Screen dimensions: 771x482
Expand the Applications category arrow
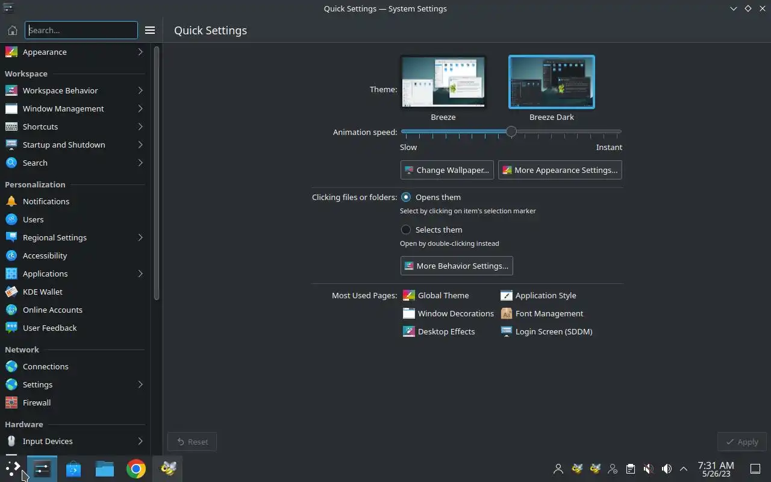click(140, 274)
